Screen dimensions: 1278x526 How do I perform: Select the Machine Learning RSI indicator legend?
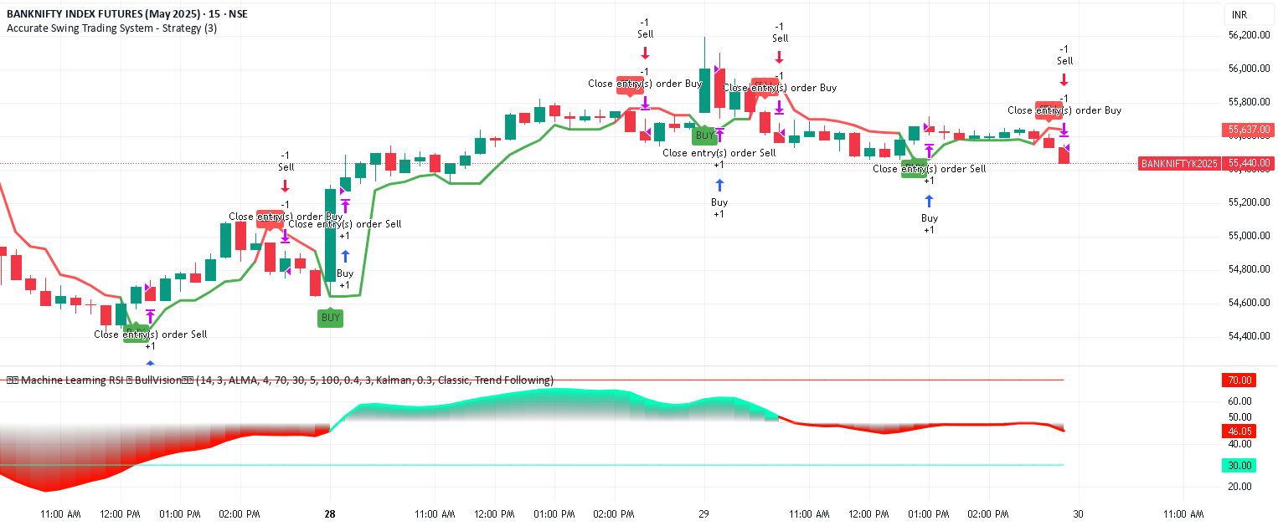pos(281,380)
